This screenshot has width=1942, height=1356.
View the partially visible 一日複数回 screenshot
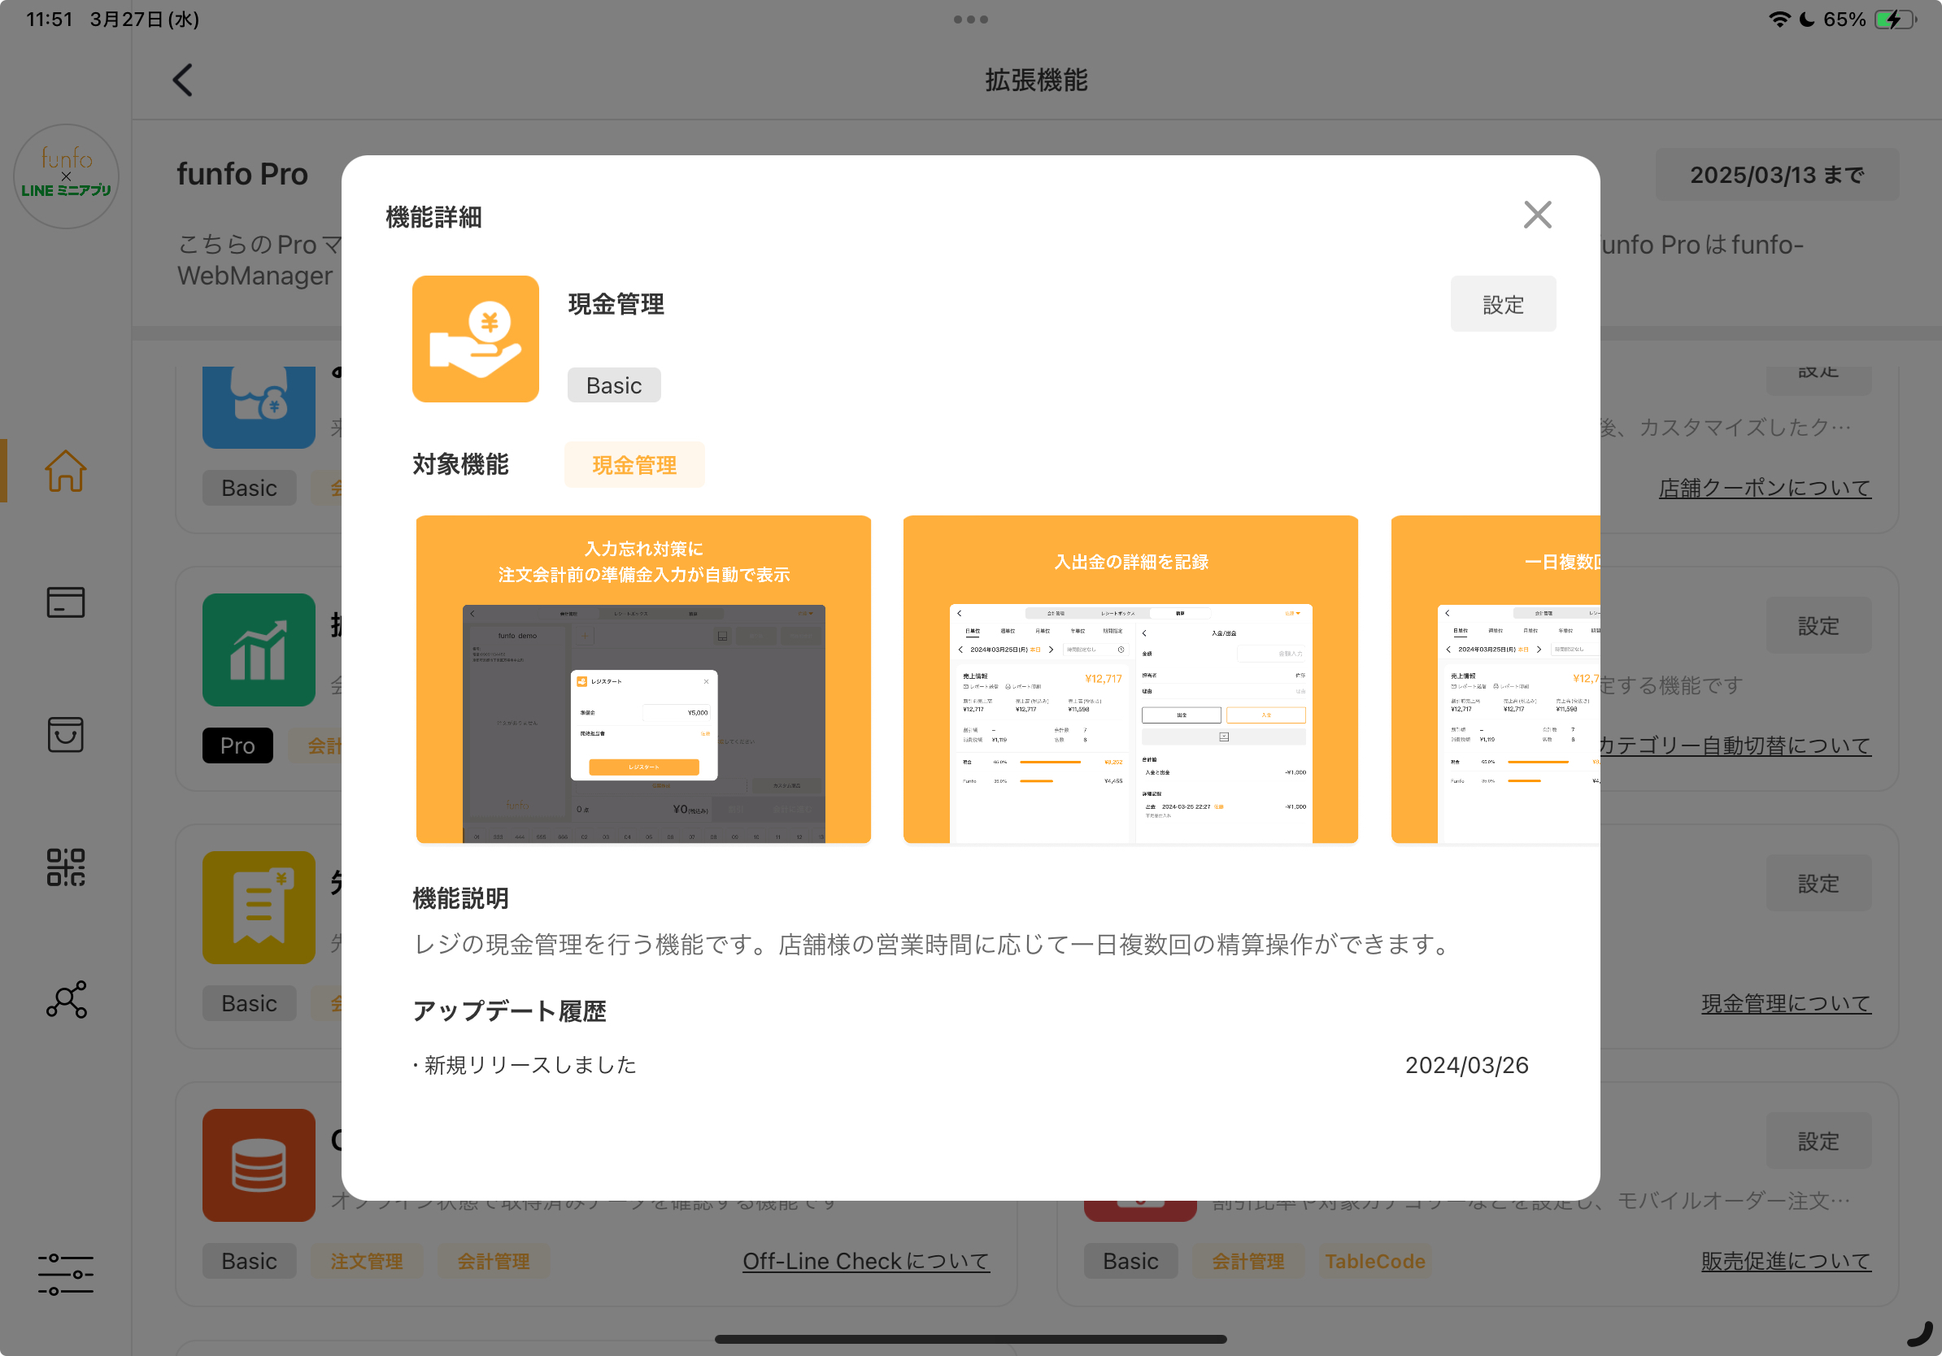(1496, 679)
